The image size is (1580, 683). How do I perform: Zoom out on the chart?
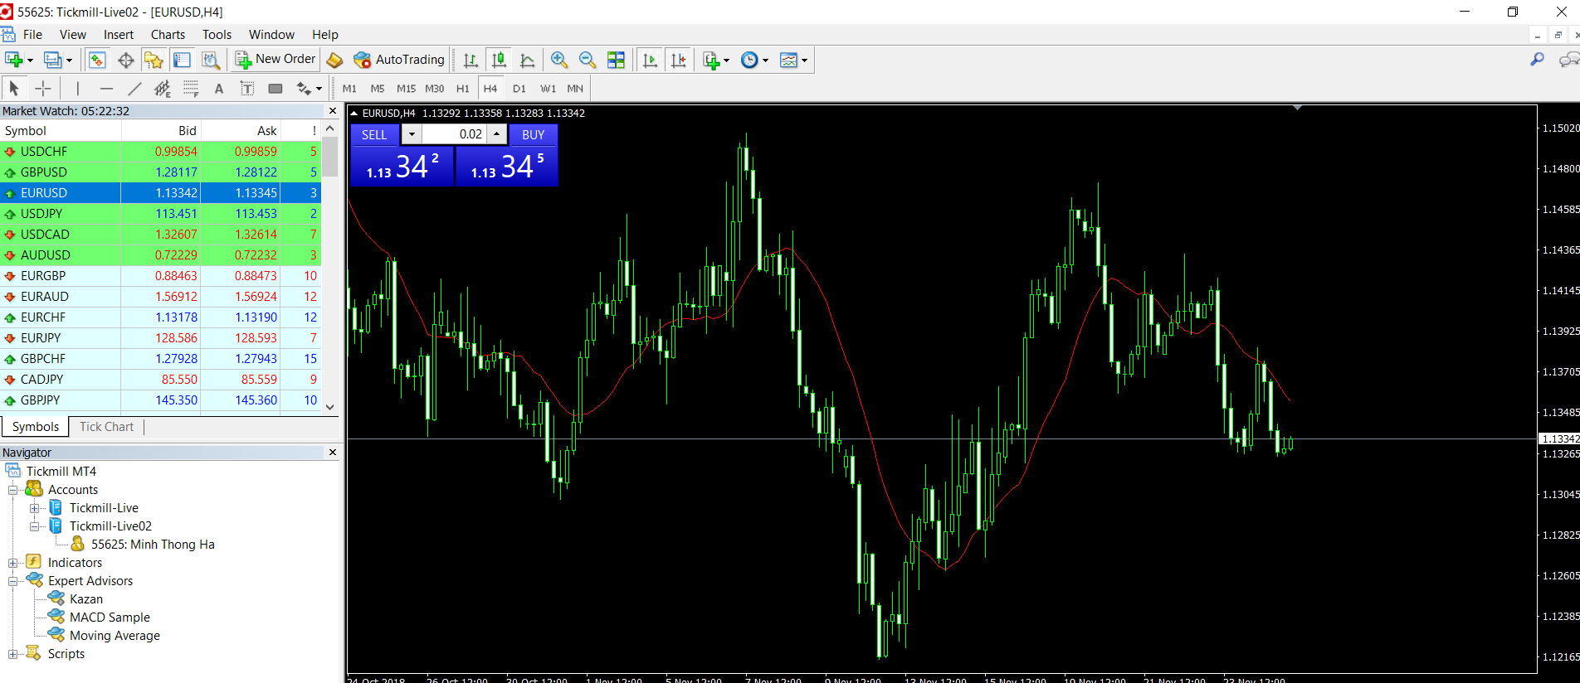click(x=588, y=60)
